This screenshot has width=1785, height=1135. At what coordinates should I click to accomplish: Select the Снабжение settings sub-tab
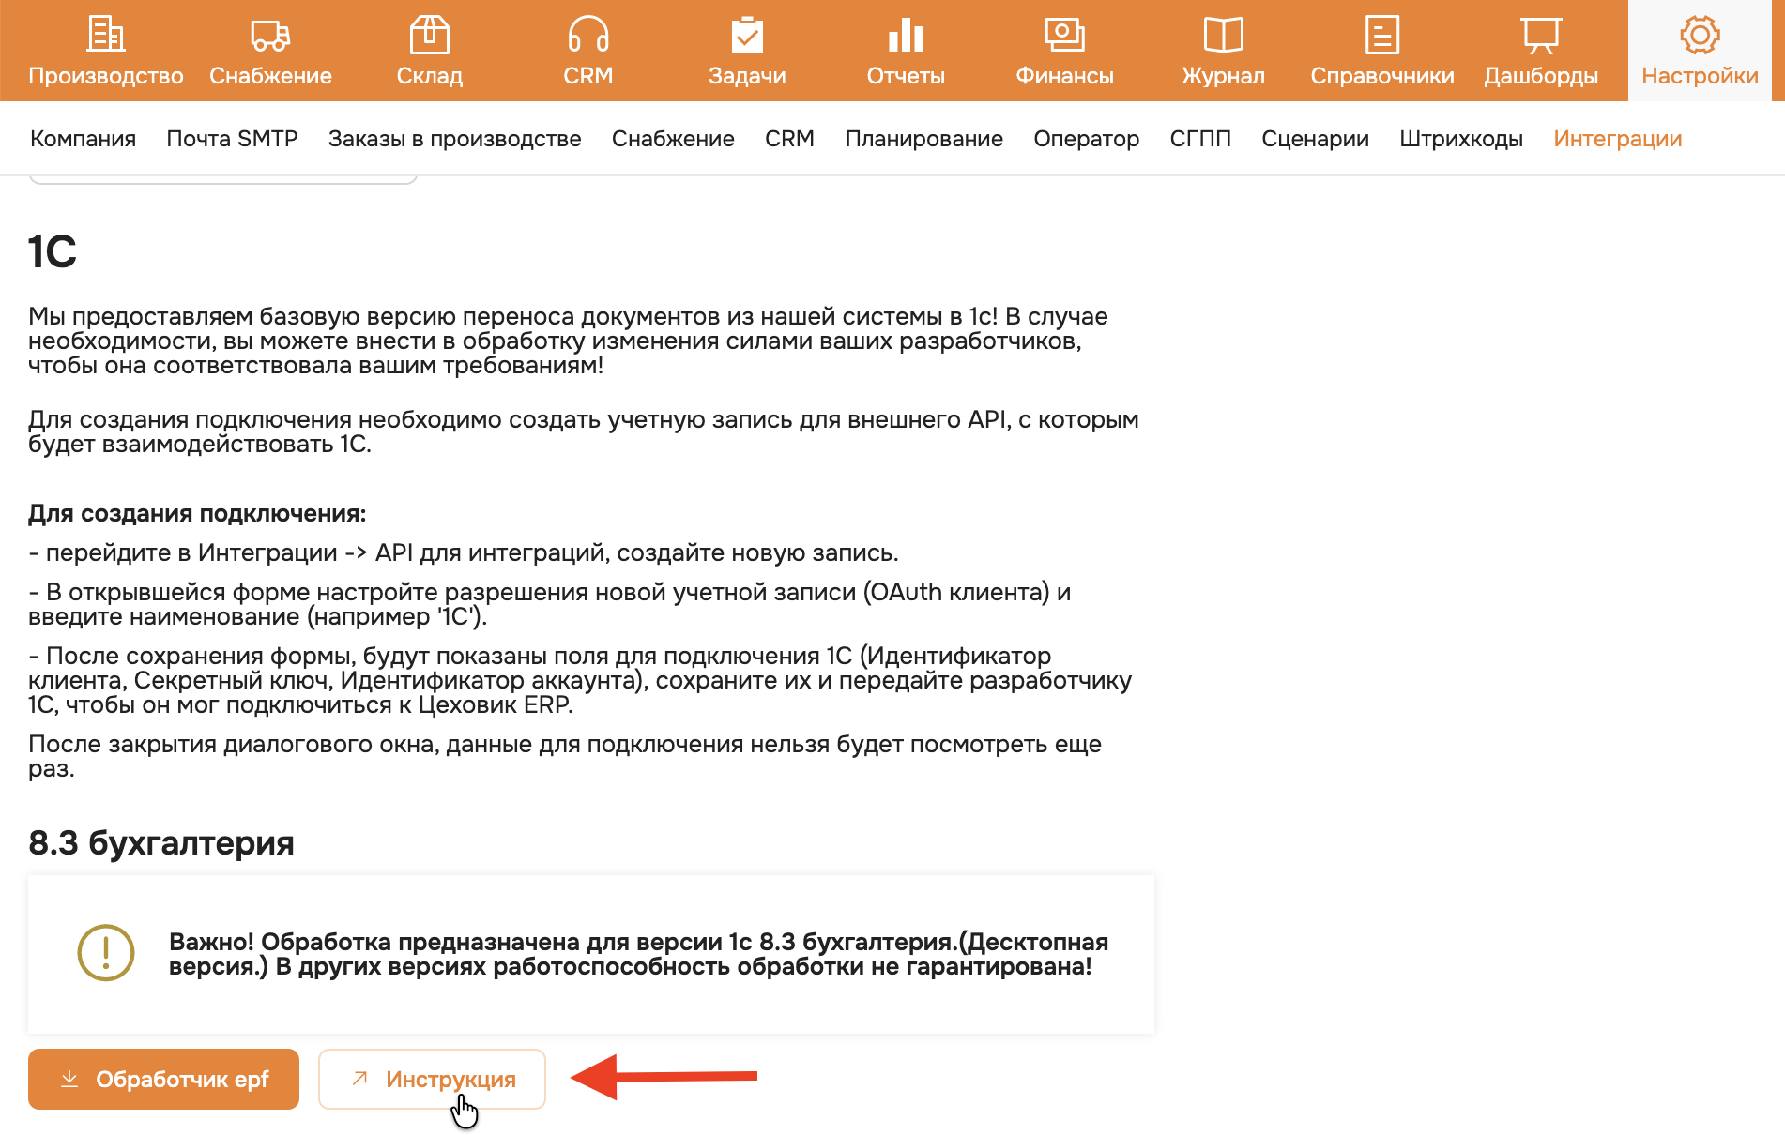pos(673,139)
